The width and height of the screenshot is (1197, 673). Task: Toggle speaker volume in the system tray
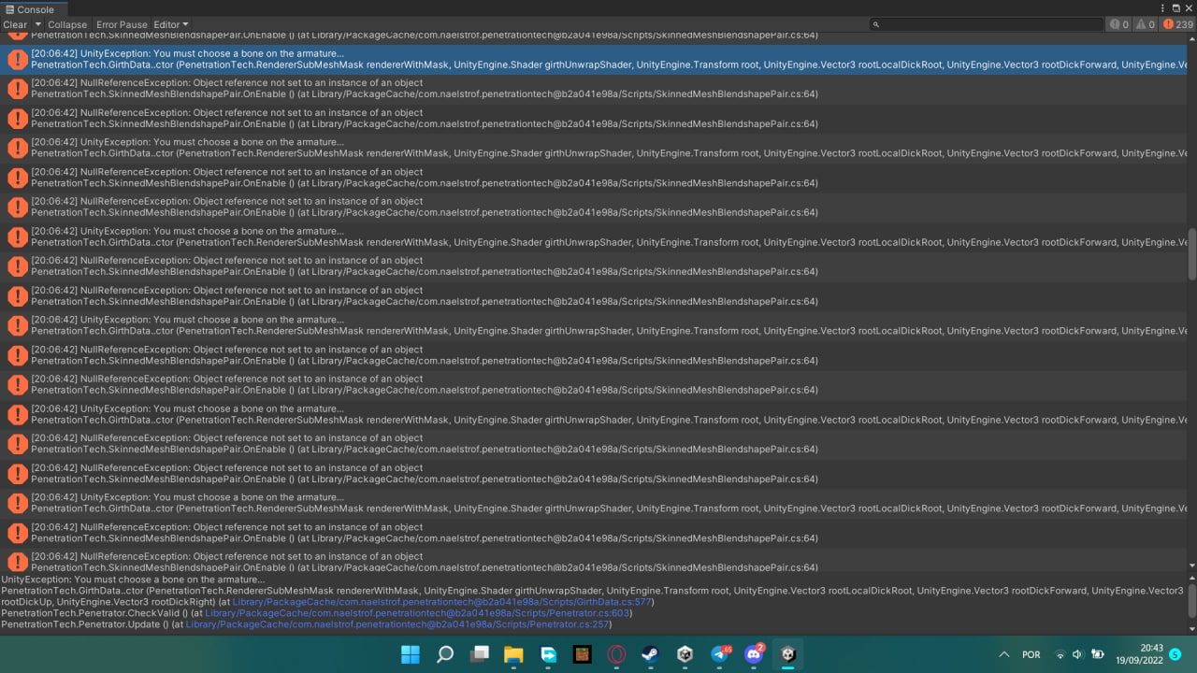[x=1077, y=654]
